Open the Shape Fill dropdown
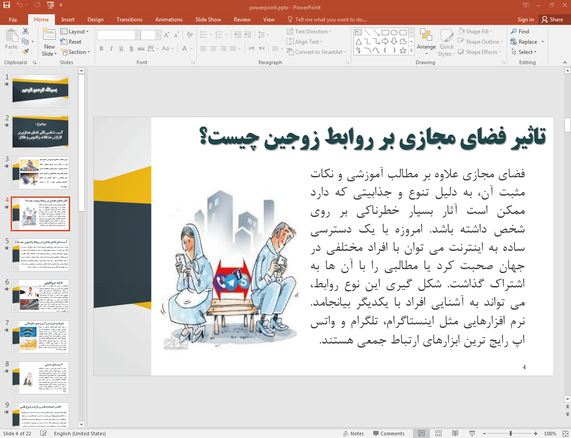The image size is (571, 438). point(475,32)
